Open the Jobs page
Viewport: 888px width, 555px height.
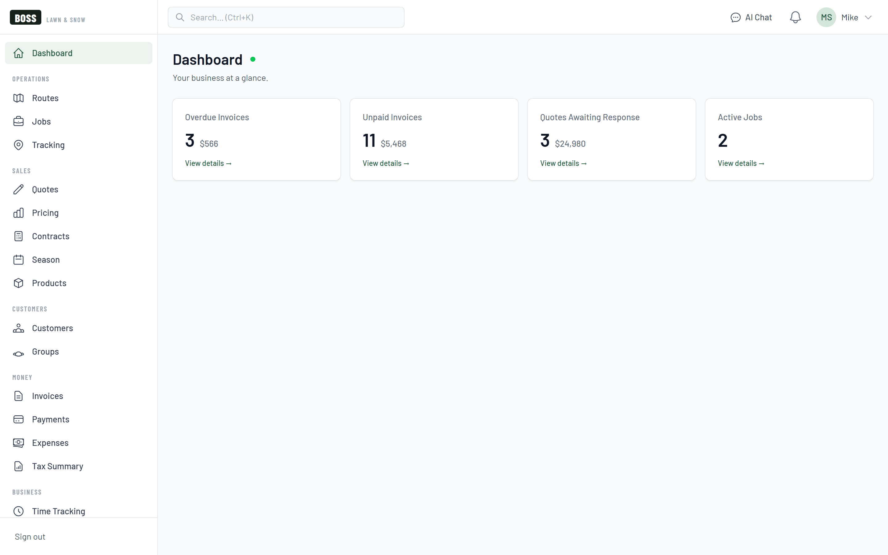click(x=79, y=121)
